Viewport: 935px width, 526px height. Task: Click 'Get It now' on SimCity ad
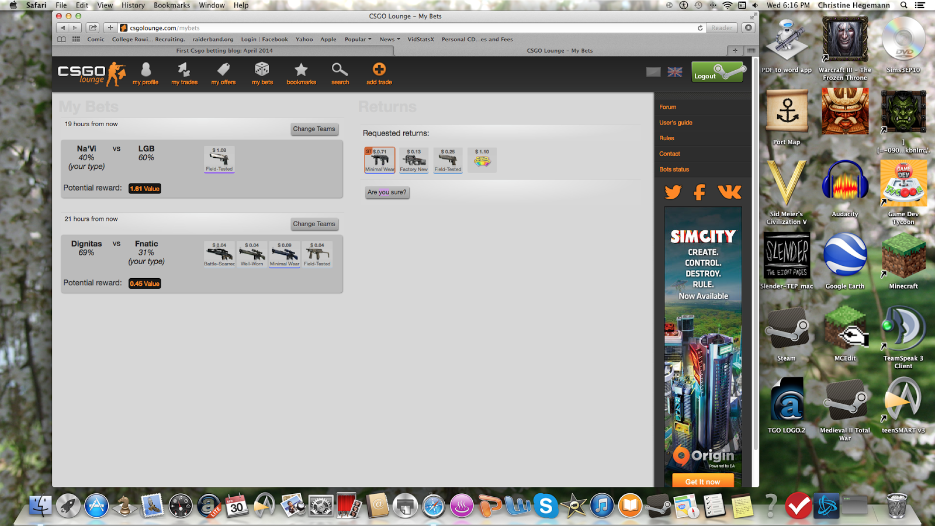[x=702, y=481]
